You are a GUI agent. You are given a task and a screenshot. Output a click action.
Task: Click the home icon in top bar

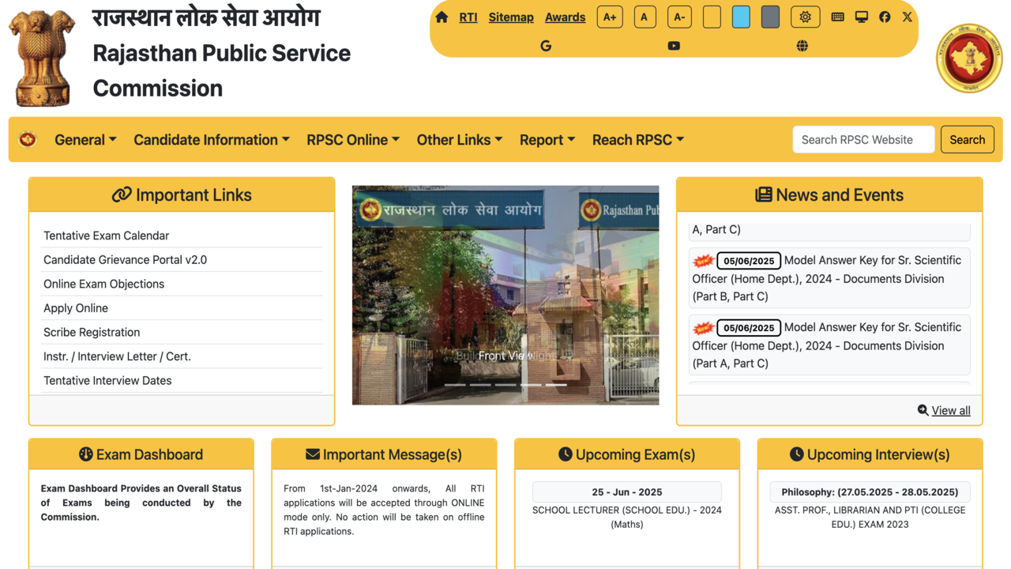click(x=442, y=17)
